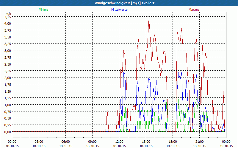Click the title Windgeschwindigkeit [m/s] skaliert

click(124, 3)
